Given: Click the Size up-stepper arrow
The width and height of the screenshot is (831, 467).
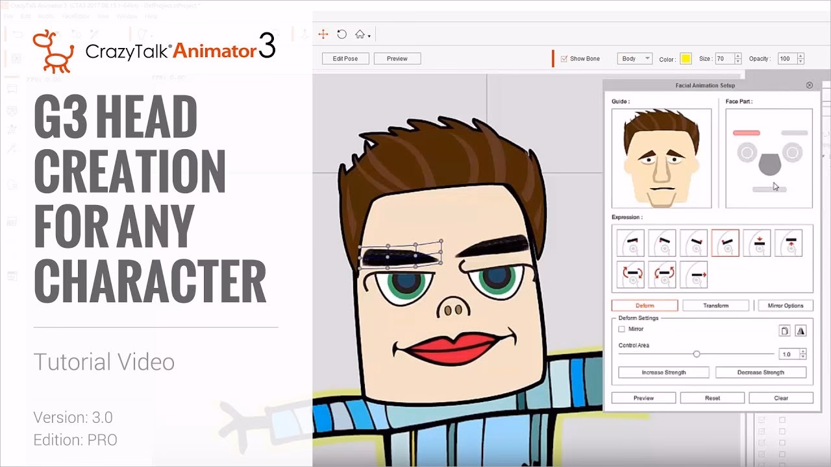Looking at the screenshot, I should (x=737, y=55).
